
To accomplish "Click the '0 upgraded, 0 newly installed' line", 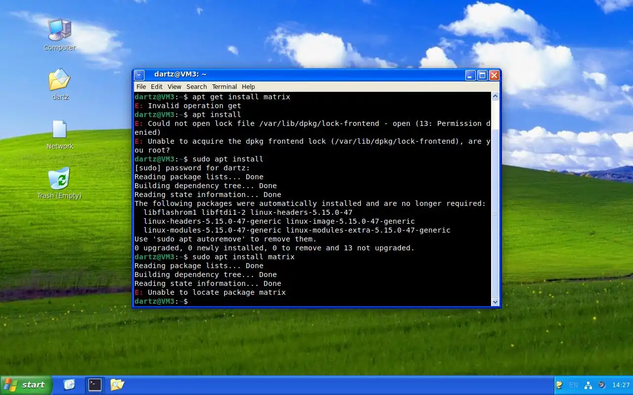I will pos(274,248).
